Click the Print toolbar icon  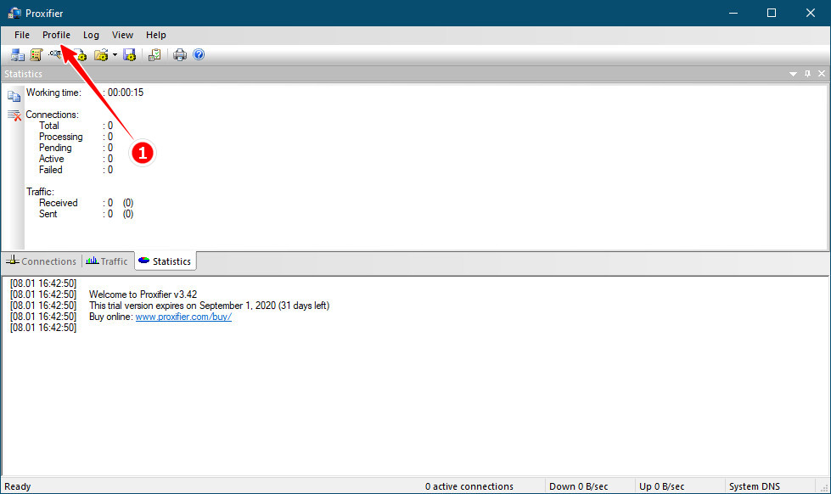[x=180, y=54]
